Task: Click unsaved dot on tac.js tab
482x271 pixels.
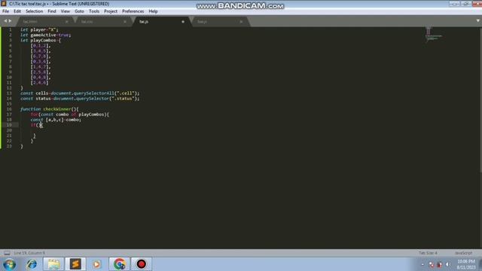Action: coord(183,22)
